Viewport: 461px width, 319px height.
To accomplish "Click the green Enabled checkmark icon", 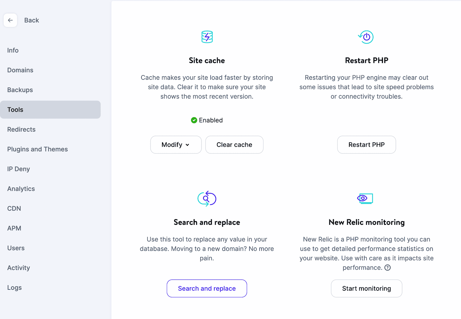I will tap(194, 120).
